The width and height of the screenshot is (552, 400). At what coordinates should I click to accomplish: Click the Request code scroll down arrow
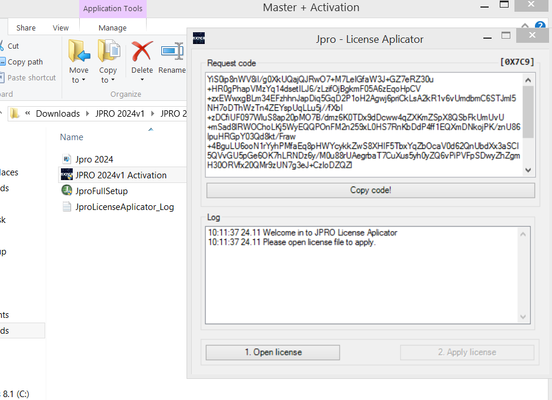(x=528, y=170)
